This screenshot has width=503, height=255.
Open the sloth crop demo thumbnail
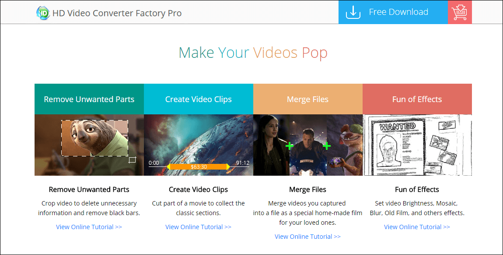click(89, 145)
